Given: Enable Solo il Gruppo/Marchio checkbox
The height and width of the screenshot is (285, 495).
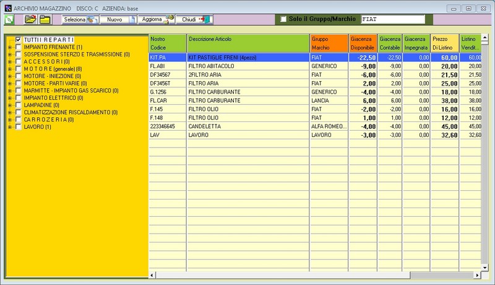Looking at the screenshot, I should tap(283, 19).
